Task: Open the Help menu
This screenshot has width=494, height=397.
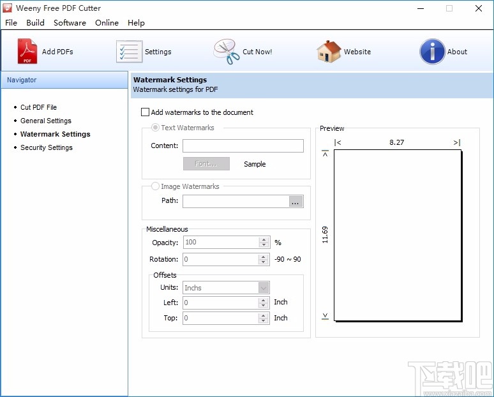Action: [x=136, y=23]
